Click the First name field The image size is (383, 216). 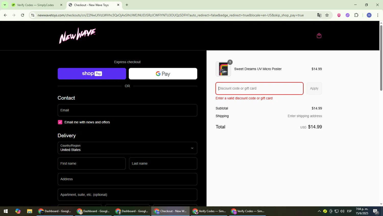92,164
